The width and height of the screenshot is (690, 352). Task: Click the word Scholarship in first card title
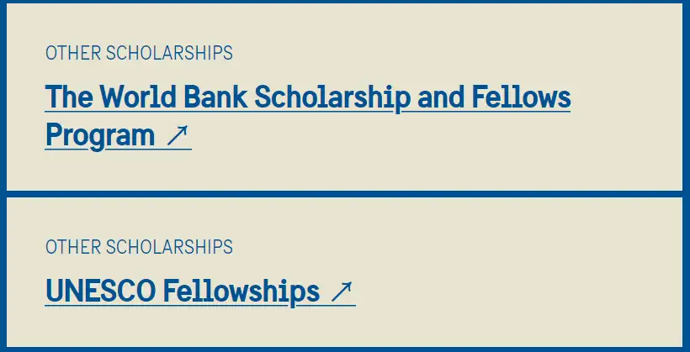pos(332,97)
